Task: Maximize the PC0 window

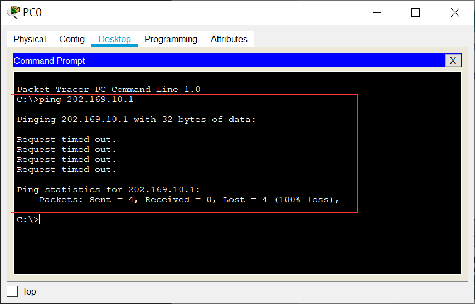Action: click(x=416, y=13)
